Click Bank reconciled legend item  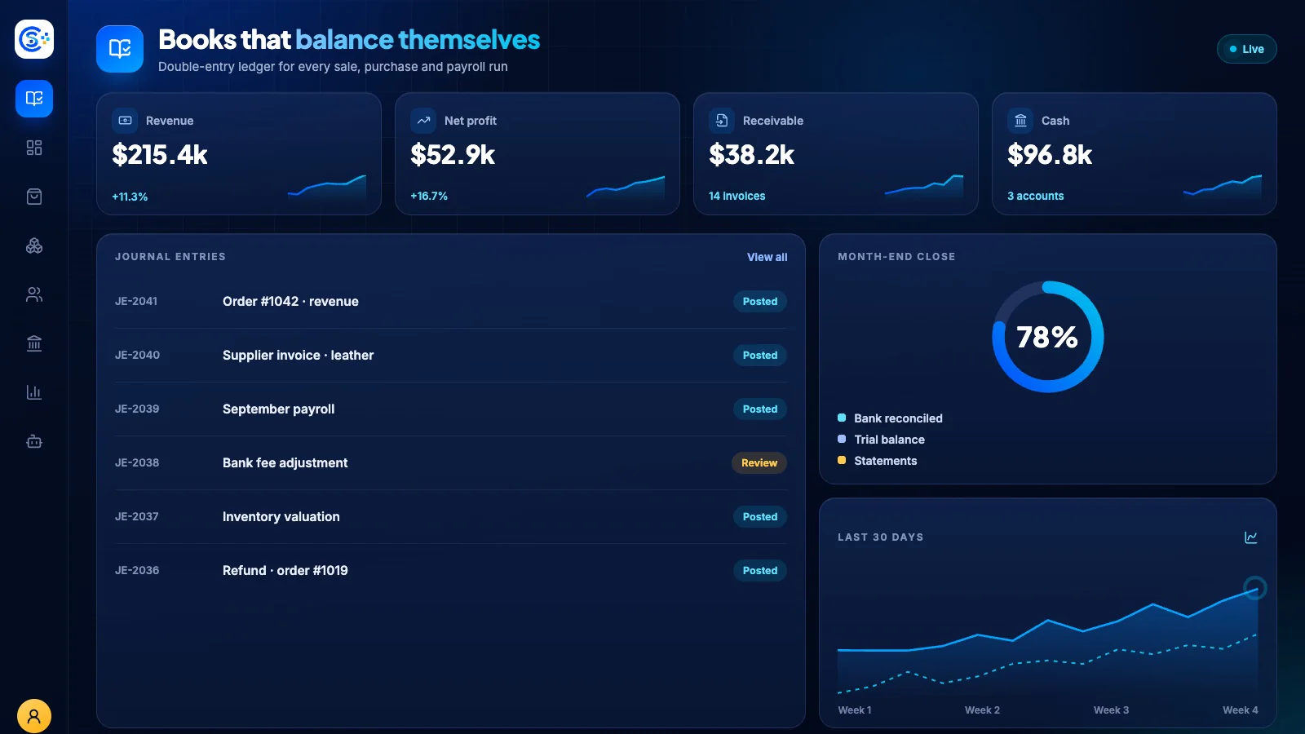tap(890, 418)
